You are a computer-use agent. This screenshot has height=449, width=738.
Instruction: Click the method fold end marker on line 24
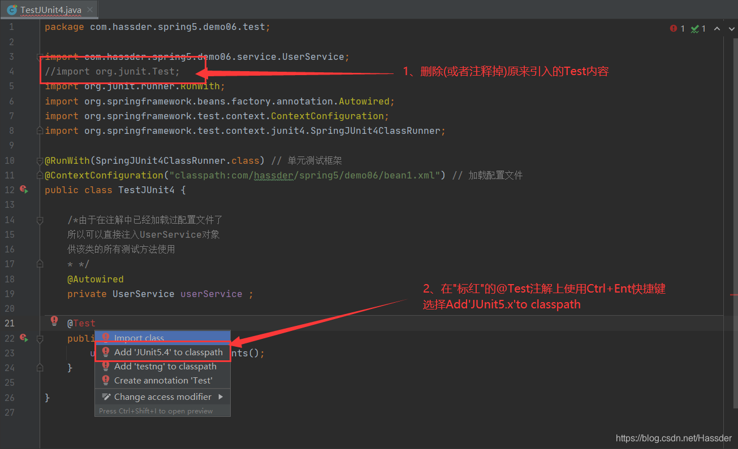[x=40, y=368]
